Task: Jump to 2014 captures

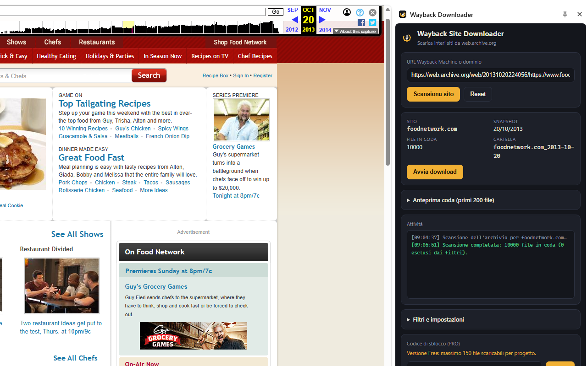Action: point(325,30)
